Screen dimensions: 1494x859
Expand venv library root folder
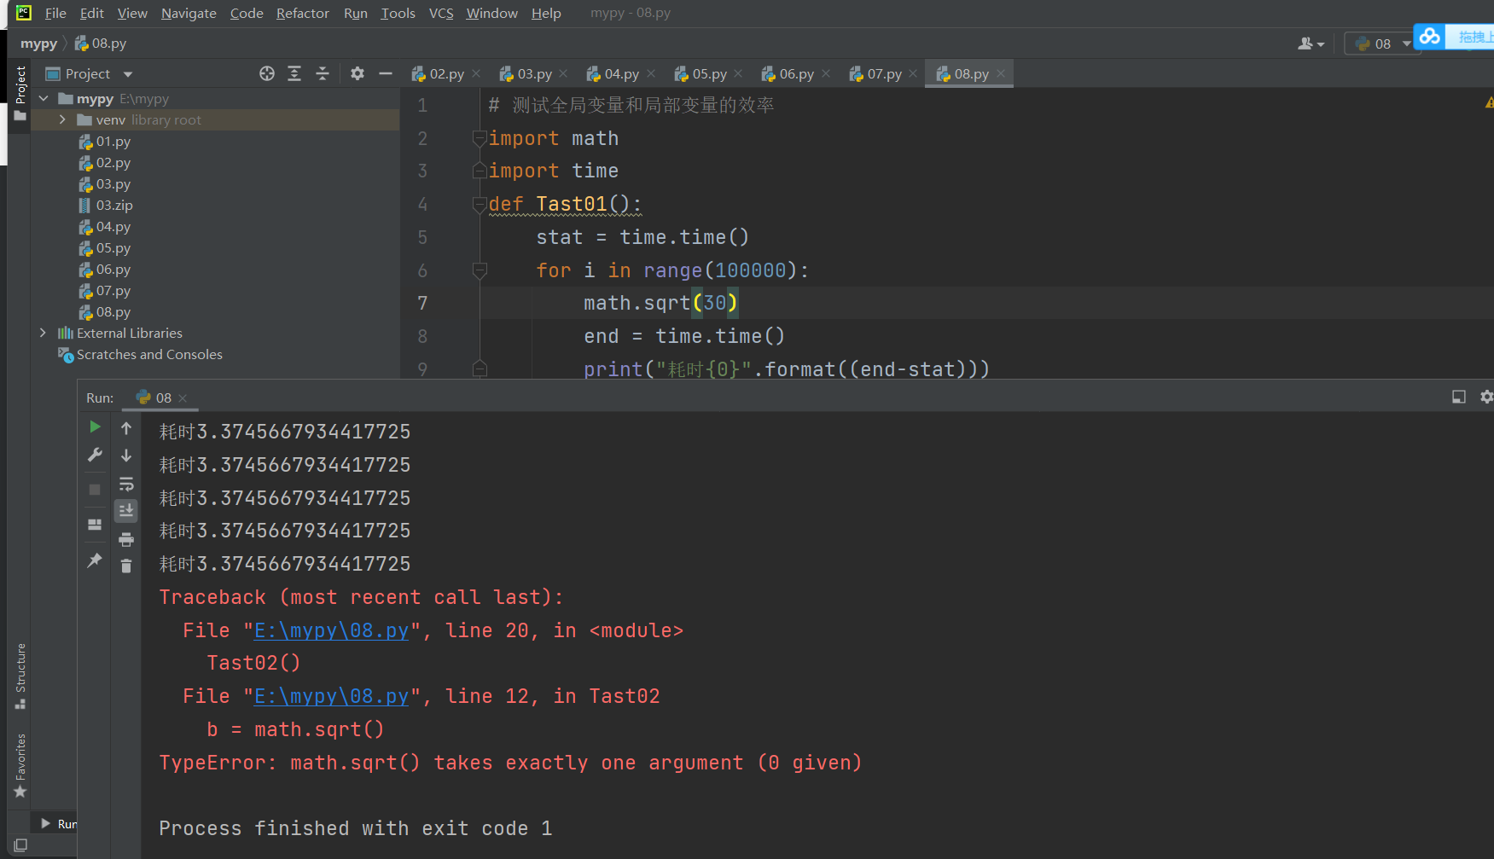(x=62, y=120)
